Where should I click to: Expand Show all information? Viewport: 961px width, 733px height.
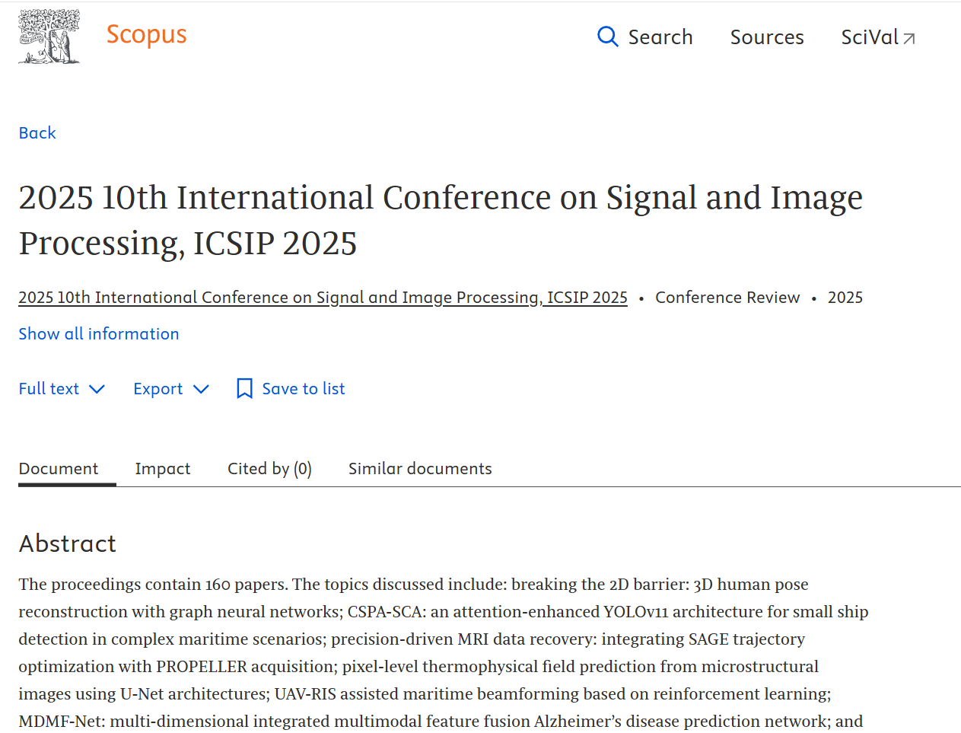tap(99, 334)
